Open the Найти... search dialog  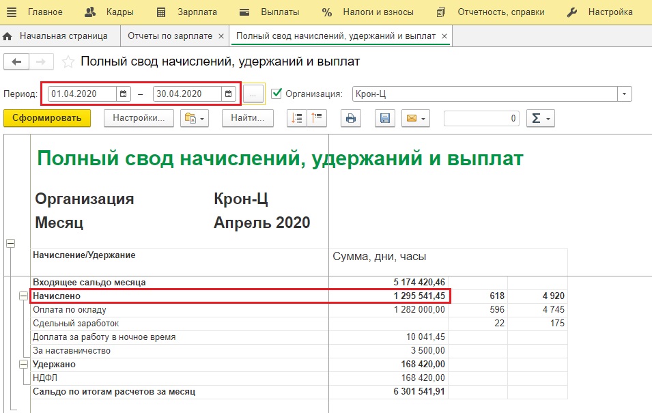248,118
